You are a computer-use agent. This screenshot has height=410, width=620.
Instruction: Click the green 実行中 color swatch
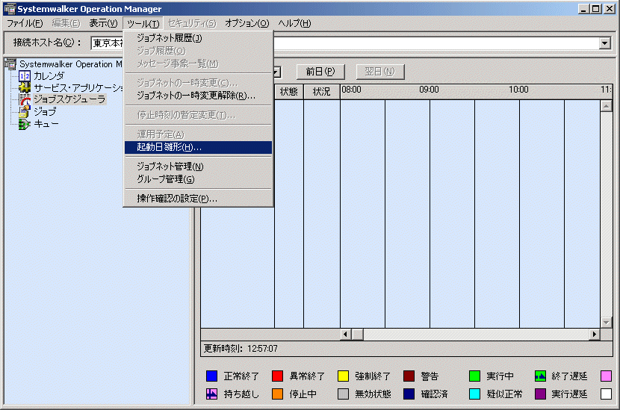click(x=474, y=376)
